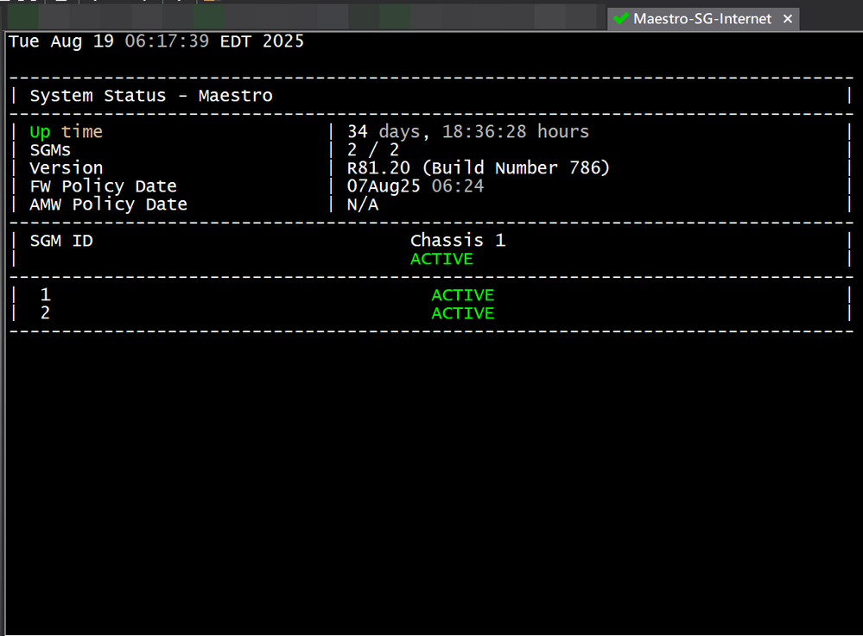This screenshot has height=636, width=863.
Task: Click the green connected checkmark icon
Action: tap(621, 19)
